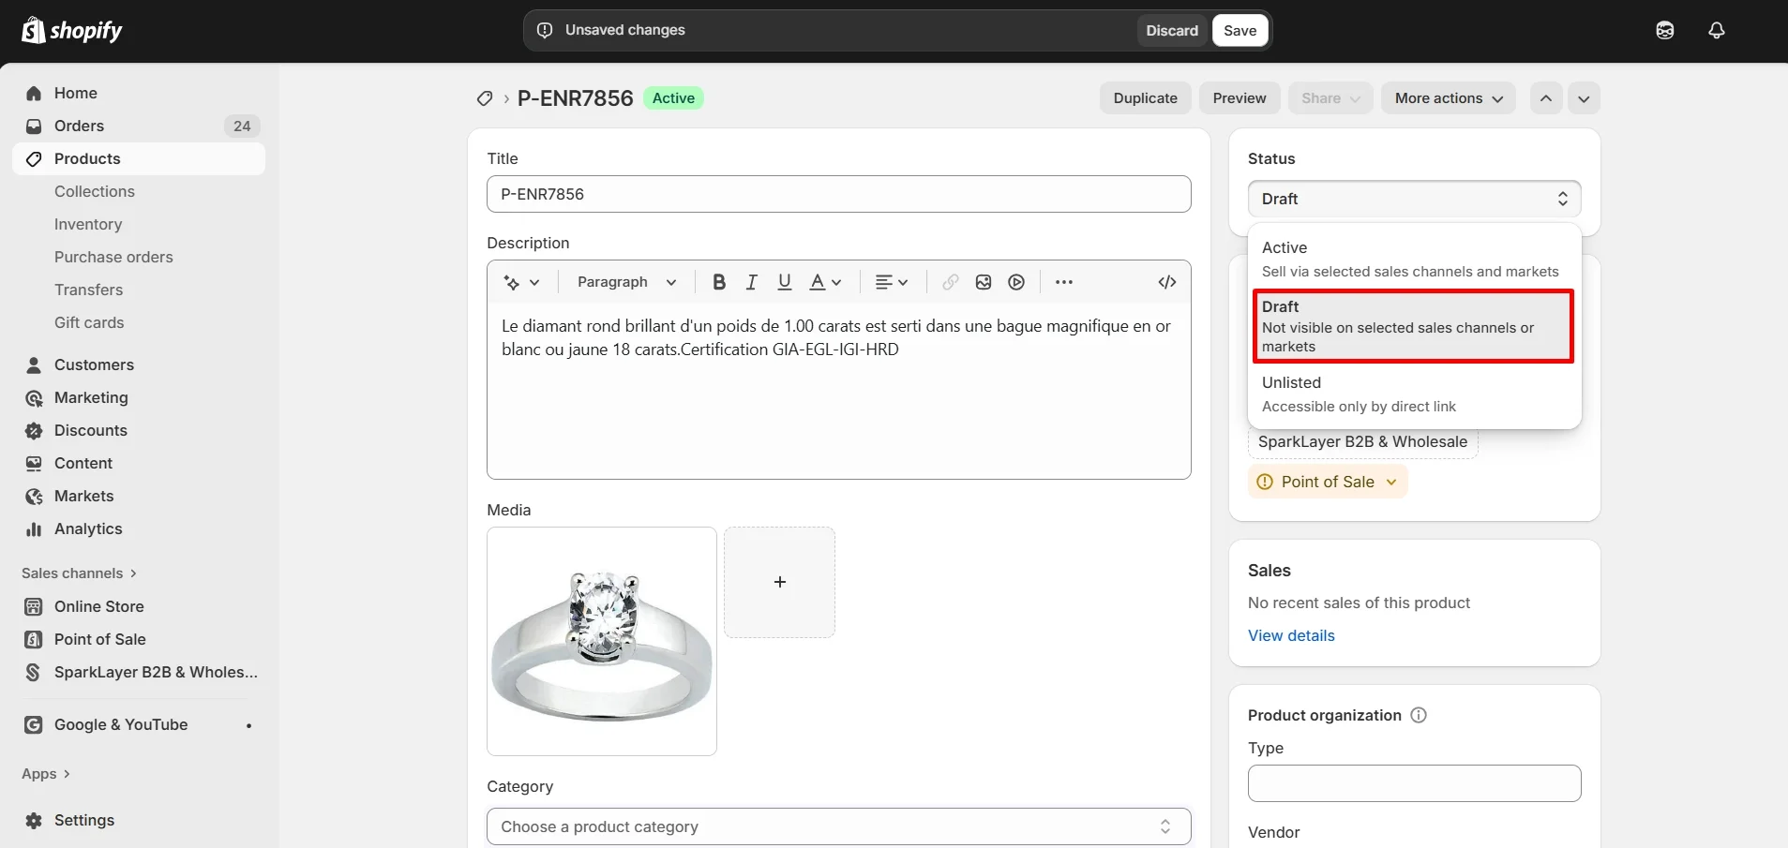This screenshot has width=1788, height=848.
Task: Expand the More actions menu
Action: (1447, 97)
